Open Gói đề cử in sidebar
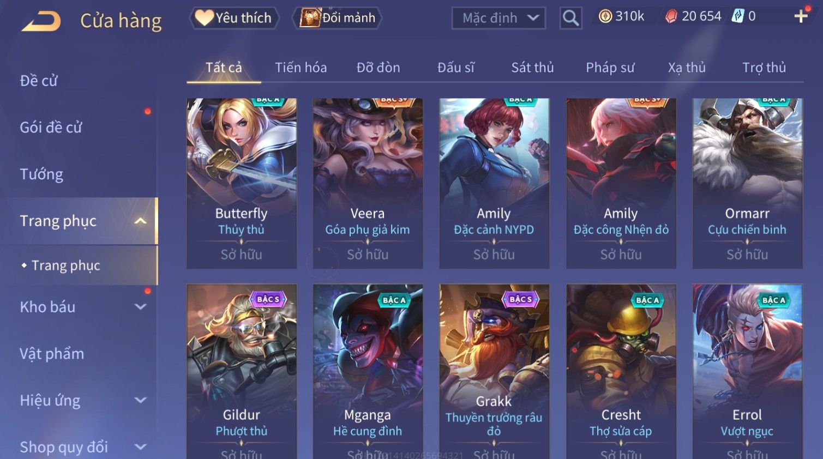Screen dimensions: 823x459 coord(51,128)
